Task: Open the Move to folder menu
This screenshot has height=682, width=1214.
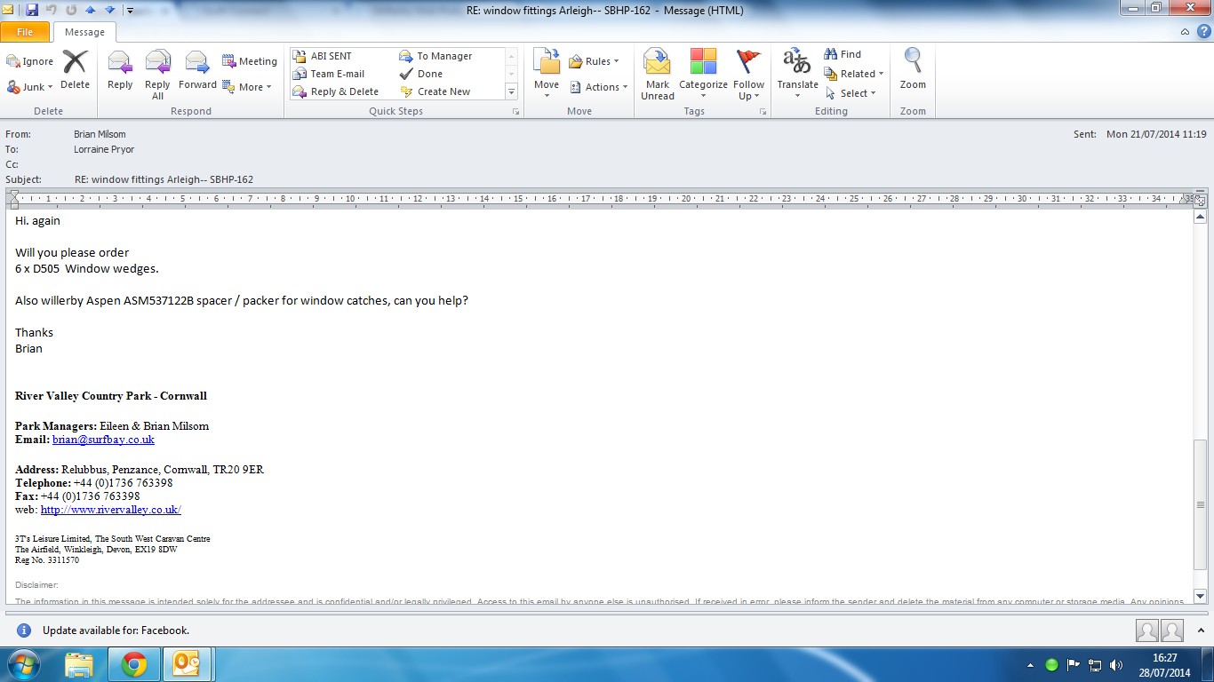Action: point(547,75)
